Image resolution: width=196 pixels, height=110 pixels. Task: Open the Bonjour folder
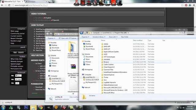106,62
